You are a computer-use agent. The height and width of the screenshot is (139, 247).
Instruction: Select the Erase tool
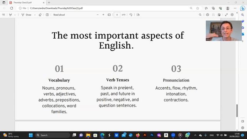coord(40,15)
